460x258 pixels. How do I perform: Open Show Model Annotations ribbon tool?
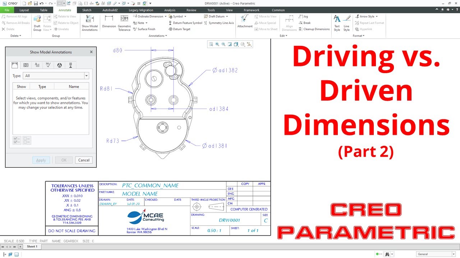click(x=89, y=23)
